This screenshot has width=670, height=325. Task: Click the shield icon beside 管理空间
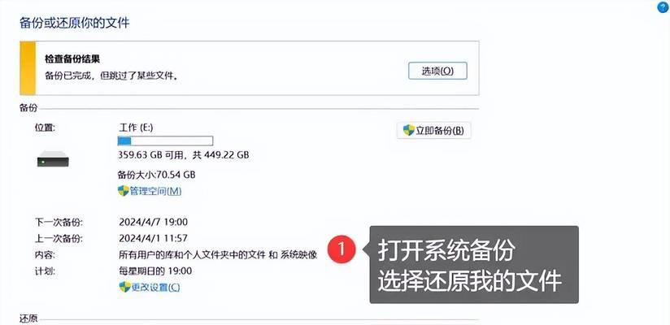(x=124, y=191)
